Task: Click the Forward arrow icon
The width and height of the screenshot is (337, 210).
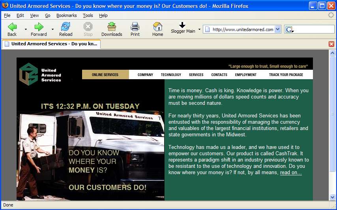Action: tap(39, 27)
